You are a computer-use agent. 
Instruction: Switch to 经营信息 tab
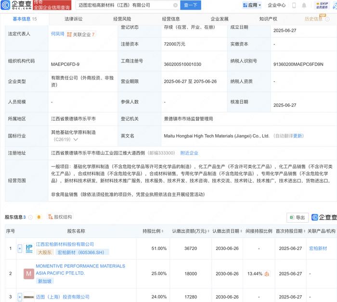pos(171,19)
